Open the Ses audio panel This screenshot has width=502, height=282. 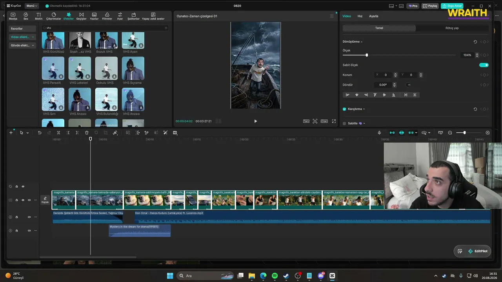coord(26,16)
